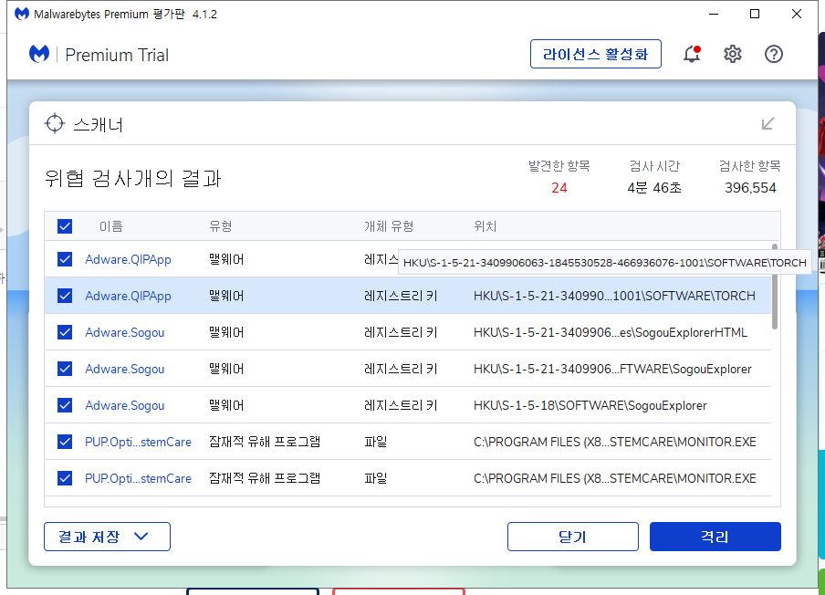825x595 pixels.
Task: Open Adware.Sogou link in FTWARE\SogouExplorer row
Action: [125, 369]
